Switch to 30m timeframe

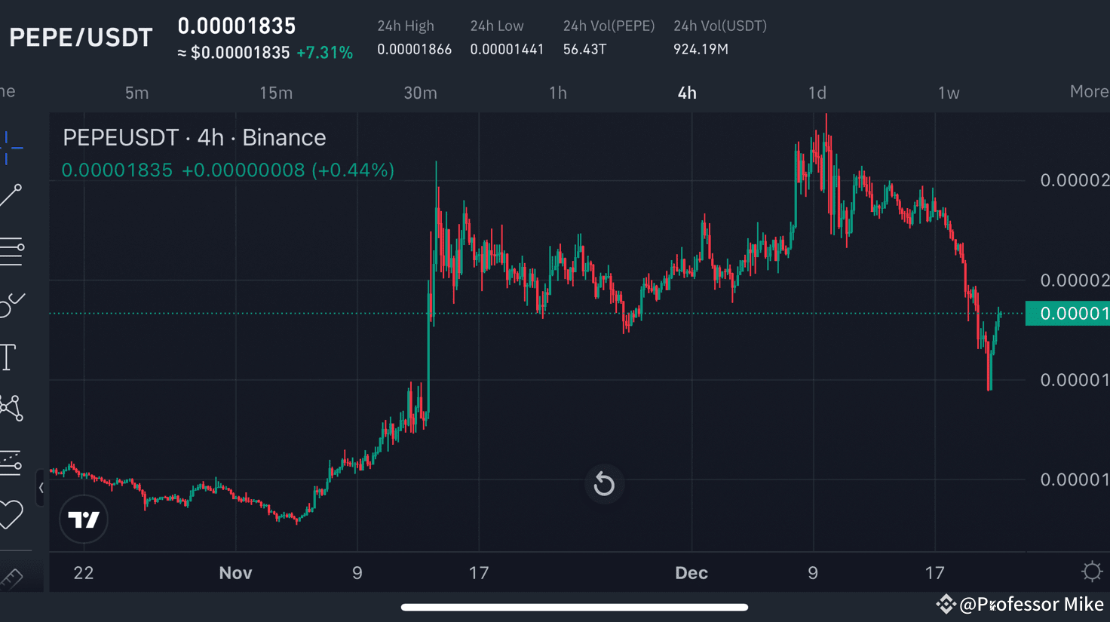(x=420, y=93)
